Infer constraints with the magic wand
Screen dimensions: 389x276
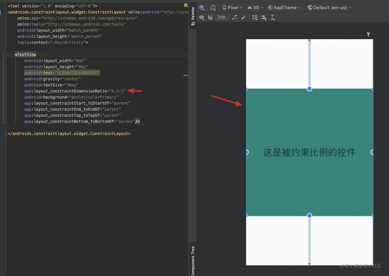pos(244,17)
